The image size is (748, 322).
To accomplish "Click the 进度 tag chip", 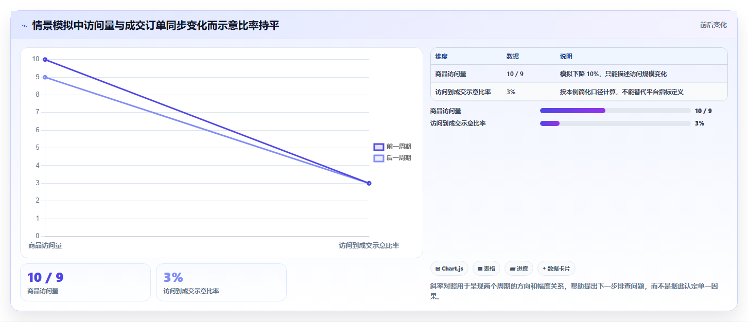I will [x=519, y=269].
